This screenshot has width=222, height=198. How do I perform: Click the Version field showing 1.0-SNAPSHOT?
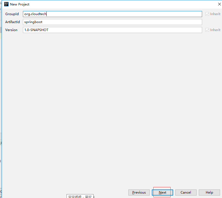coord(112,30)
